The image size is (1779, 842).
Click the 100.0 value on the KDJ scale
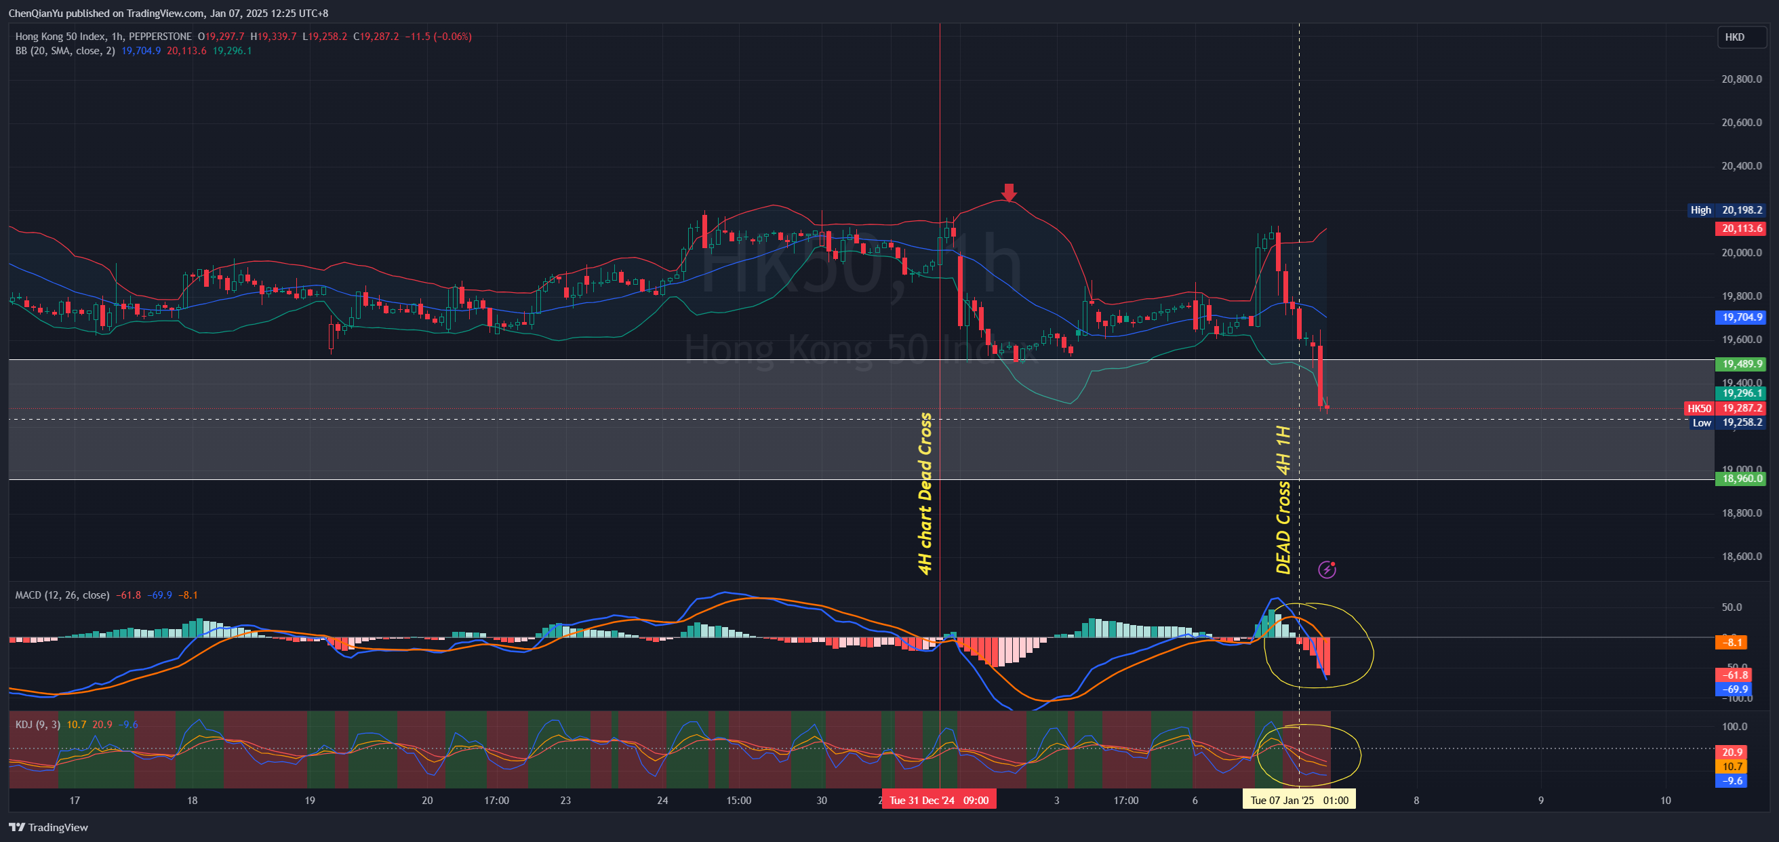click(x=1735, y=727)
